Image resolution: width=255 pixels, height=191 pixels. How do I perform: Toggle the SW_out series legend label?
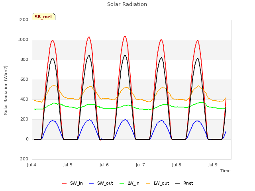point(105,183)
